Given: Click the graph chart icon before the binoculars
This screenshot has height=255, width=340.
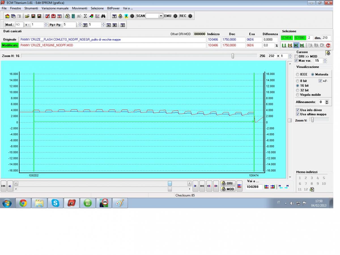Looking at the screenshot, I should (97, 16).
